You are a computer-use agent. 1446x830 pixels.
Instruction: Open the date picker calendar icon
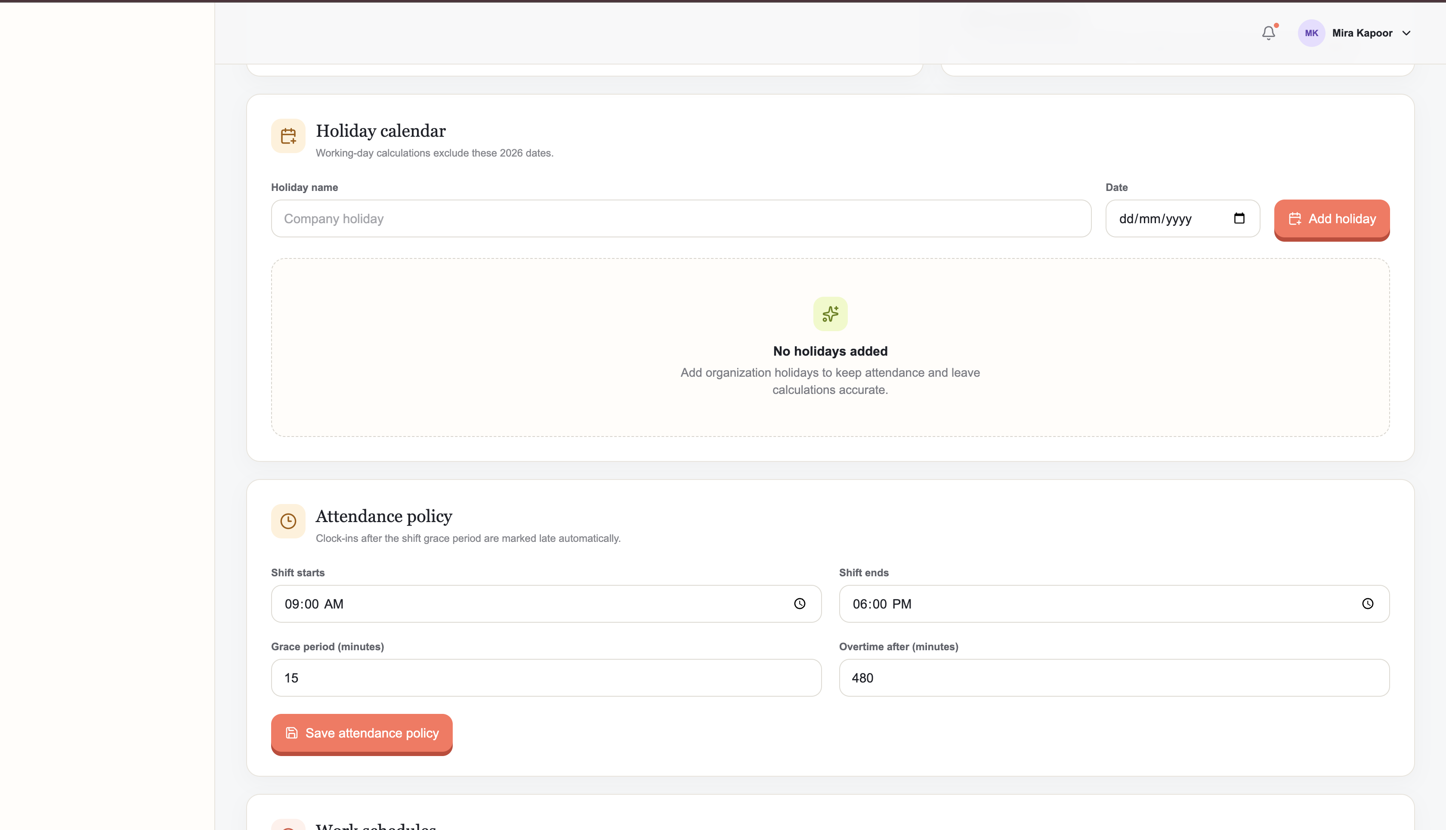[1239, 218]
